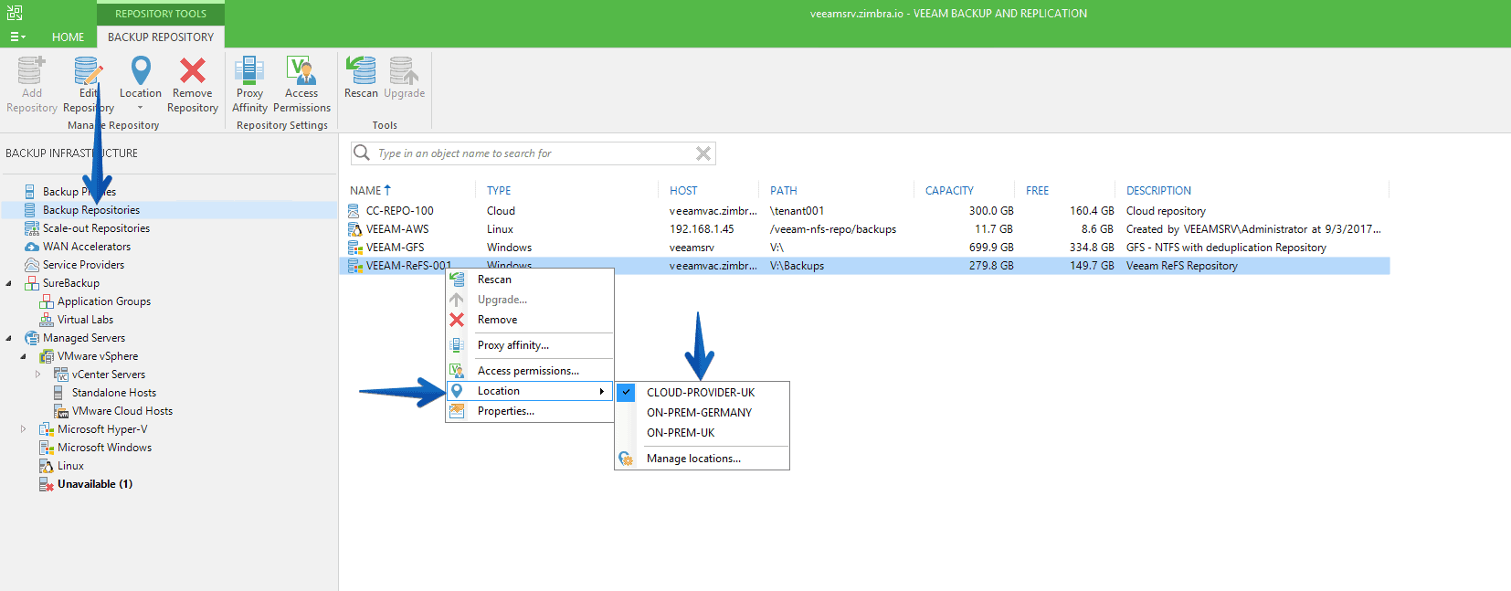Viewport: 1511px width, 591px height.
Task: Click the Microsoft Hyper-V node icon
Action: tap(47, 429)
